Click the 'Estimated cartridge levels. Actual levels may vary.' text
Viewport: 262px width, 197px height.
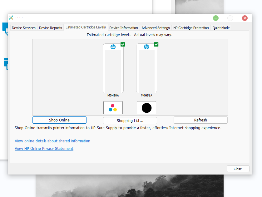130,35
